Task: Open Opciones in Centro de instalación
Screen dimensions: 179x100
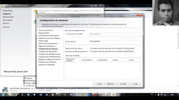Action: 6,27
